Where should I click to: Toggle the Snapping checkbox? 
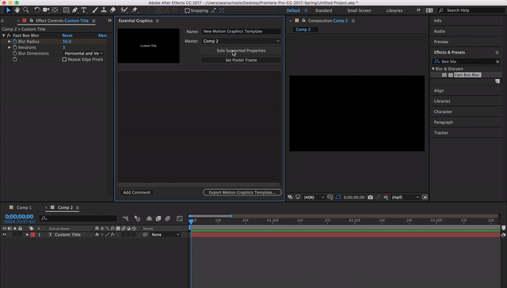(x=187, y=10)
